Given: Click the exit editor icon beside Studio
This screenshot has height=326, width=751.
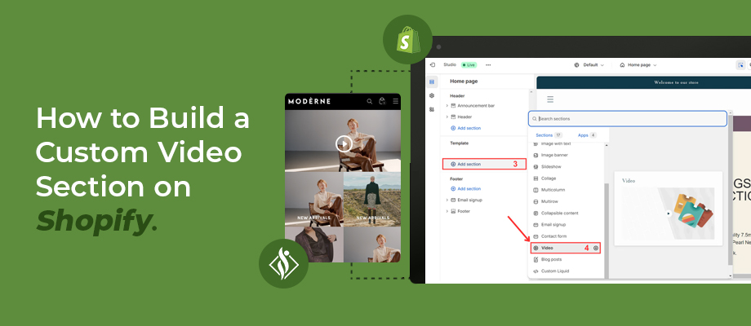Looking at the screenshot, I should 433,64.
